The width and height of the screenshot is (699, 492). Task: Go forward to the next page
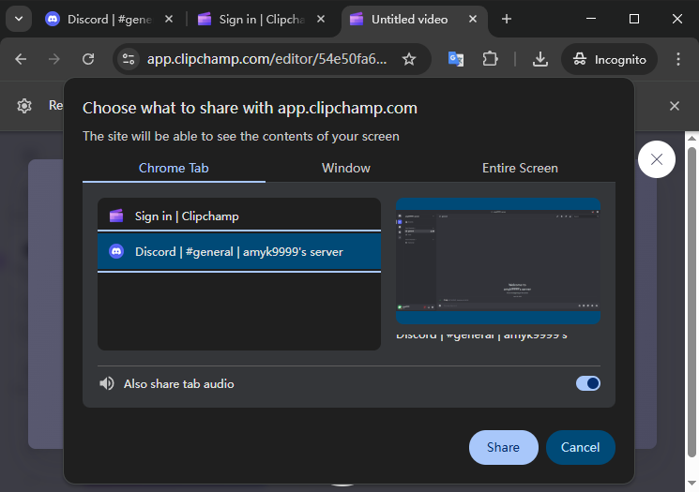53,59
